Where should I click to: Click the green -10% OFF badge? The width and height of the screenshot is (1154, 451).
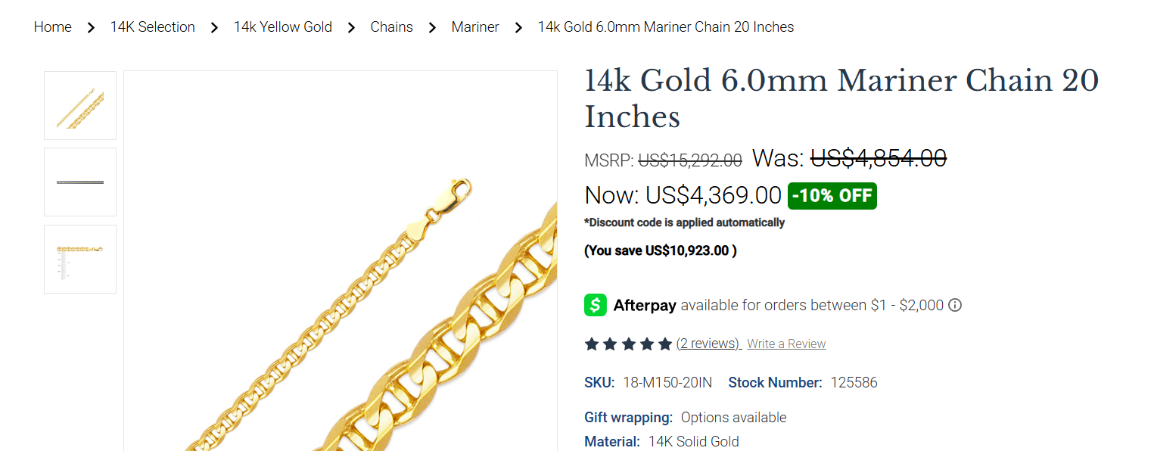[832, 196]
